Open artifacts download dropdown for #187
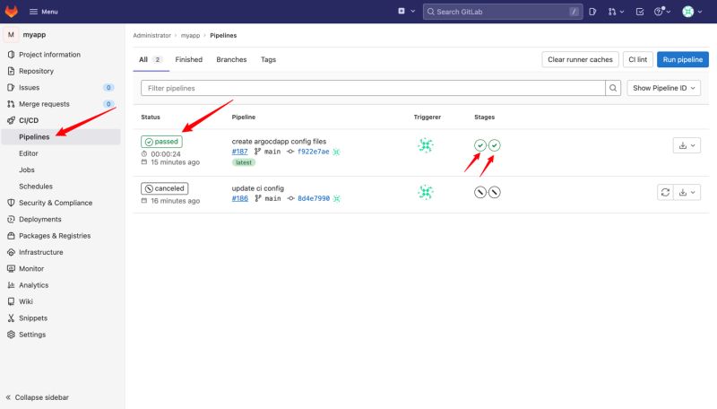The height and width of the screenshot is (409, 717). point(687,145)
